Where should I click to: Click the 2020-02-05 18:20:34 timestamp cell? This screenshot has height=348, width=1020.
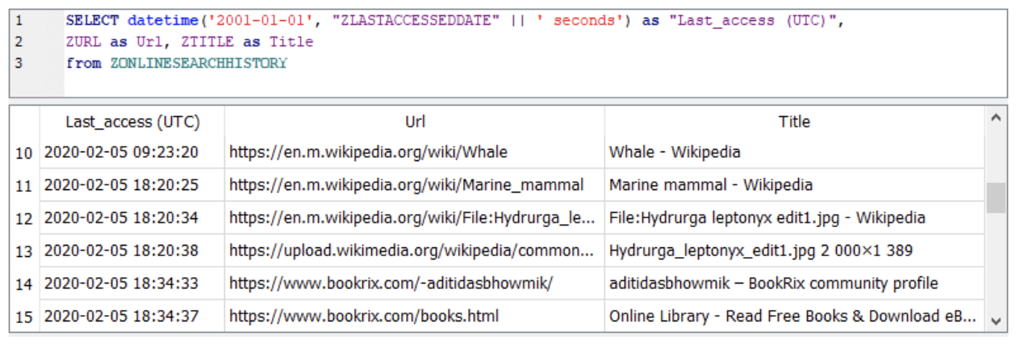coord(132,217)
